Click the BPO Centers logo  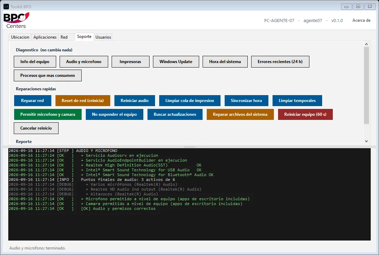17,20
